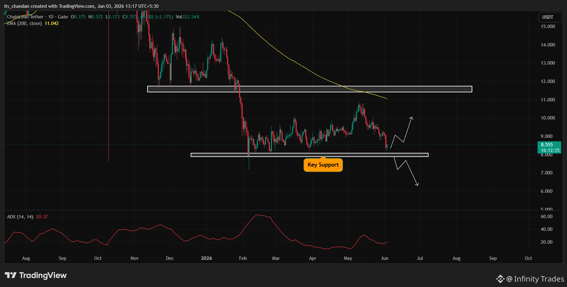Click the Key Support callout label

point(323,165)
